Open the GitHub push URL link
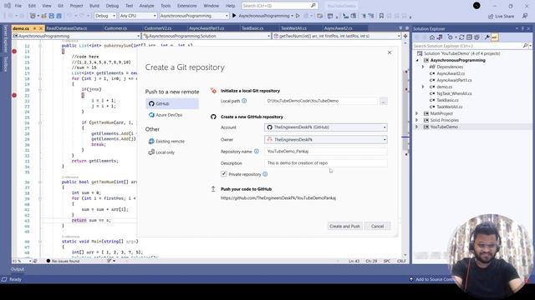Screen dimensions: 535x300 278,198
